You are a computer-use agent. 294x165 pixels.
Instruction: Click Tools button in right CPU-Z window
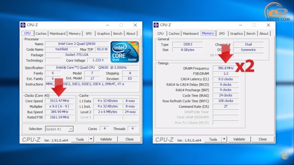click(213, 139)
